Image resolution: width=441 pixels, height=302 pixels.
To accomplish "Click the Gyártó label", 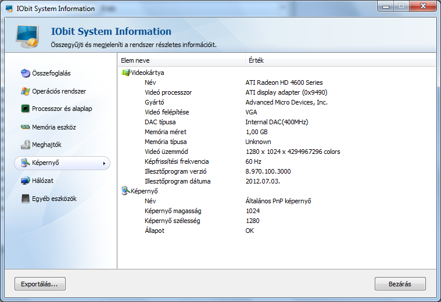I will tap(155, 102).
